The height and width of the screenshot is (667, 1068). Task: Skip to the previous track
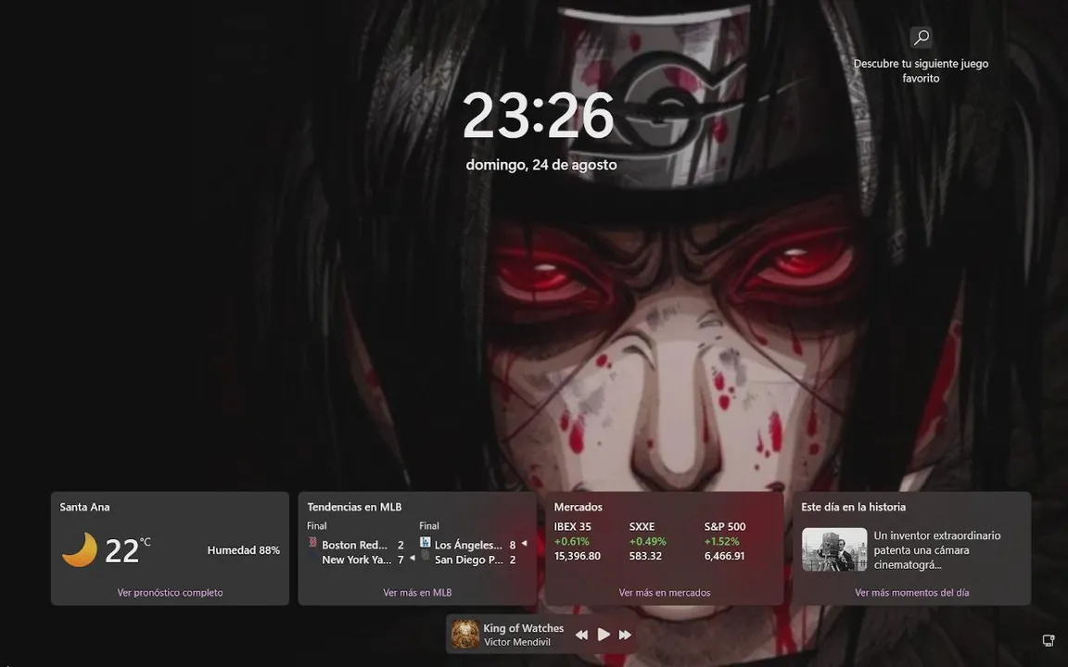pyautogui.click(x=581, y=635)
